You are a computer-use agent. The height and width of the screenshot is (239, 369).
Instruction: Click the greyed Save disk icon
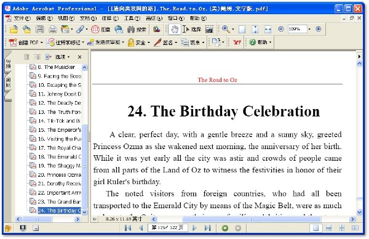pyautogui.click(x=39, y=29)
